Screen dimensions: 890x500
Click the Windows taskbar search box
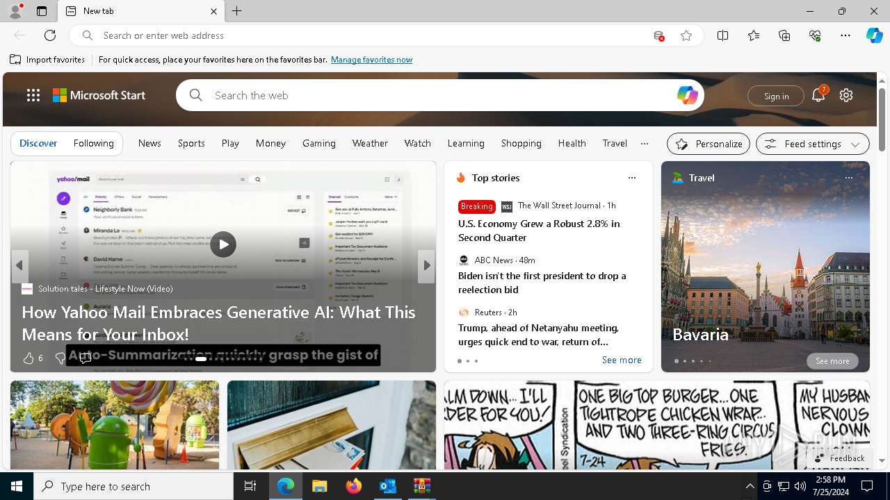[133, 486]
